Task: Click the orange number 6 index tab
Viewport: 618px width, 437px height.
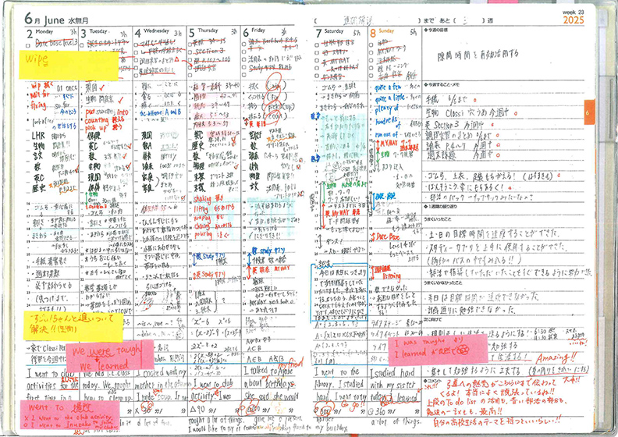Action: coord(587,113)
